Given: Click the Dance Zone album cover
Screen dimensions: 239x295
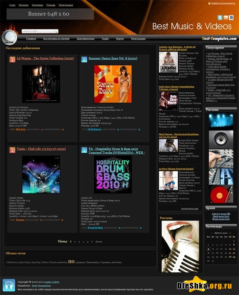Looking at the screenshot, I should click(113, 84).
